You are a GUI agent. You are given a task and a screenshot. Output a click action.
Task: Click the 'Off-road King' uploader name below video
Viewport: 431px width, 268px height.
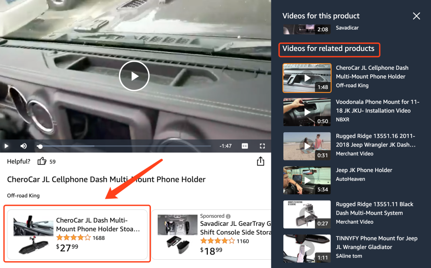coord(24,196)
